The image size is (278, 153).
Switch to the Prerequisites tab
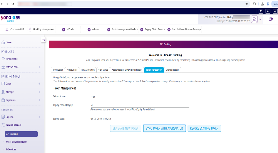click(x=72, y=70)
